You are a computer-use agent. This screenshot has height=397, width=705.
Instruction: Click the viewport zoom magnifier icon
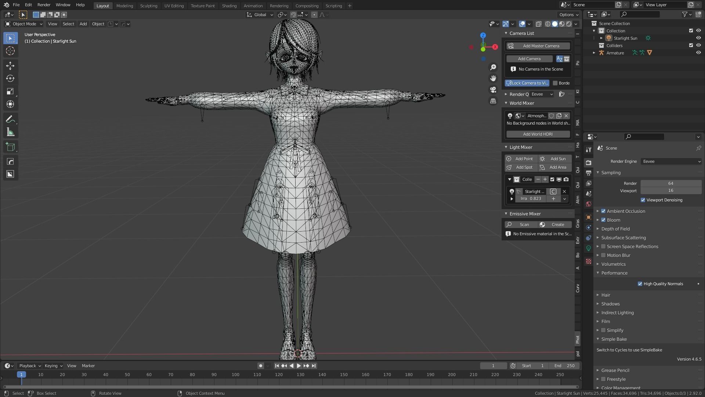(x=493, y=67)
